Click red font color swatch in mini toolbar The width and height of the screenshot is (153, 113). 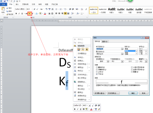[x=91, y=109]
